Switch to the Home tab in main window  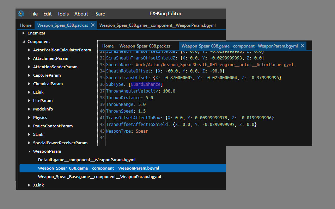26,25
